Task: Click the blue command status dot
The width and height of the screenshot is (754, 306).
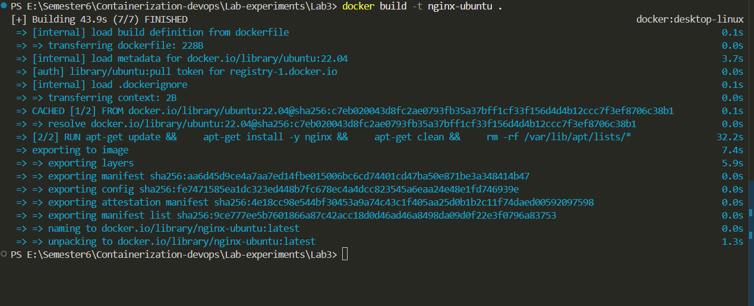Action: (4, 5)
